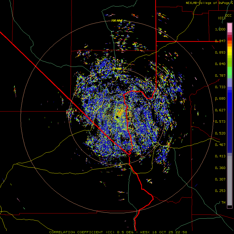Click the 0.520 color scale label
This screenshot has height=234, width=234.
coord(220,133)
